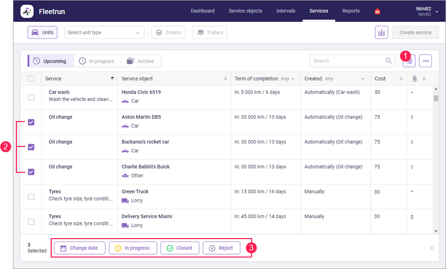Toggle the select-all checkbox in header
Image resolution: width=446 pixels, height=269 pixels.
31,79
